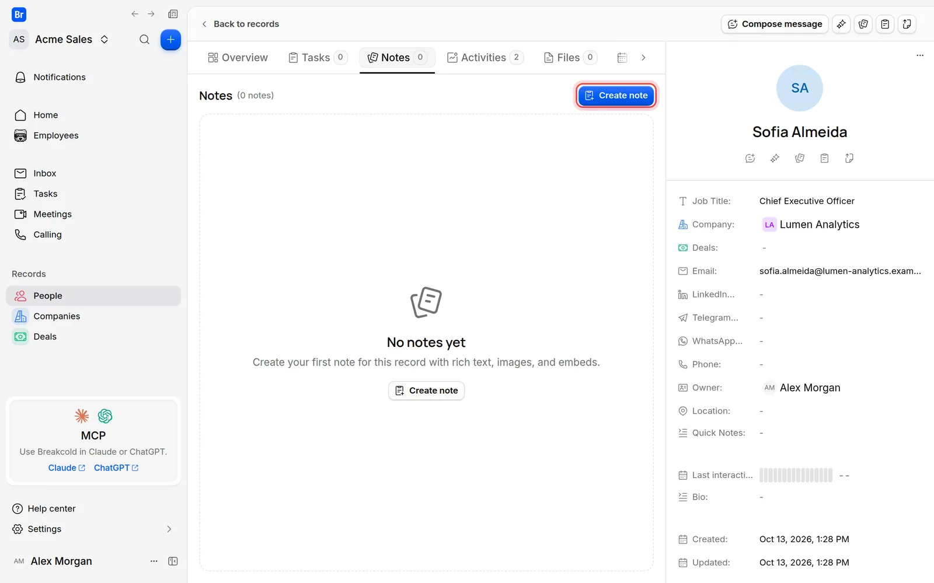Open the Claude MCP link
Screen dimensions: 934x583
(67, 468)
